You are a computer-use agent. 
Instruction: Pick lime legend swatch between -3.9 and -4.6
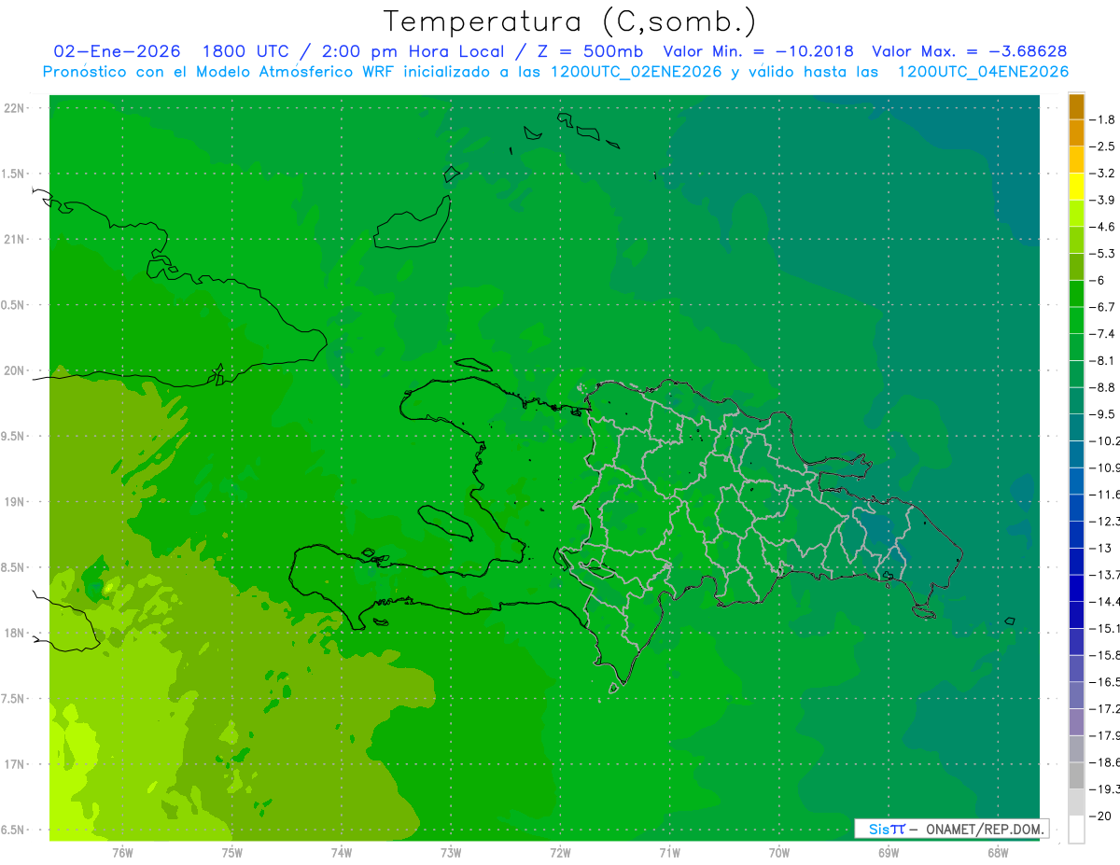(x=1076, y=213)
